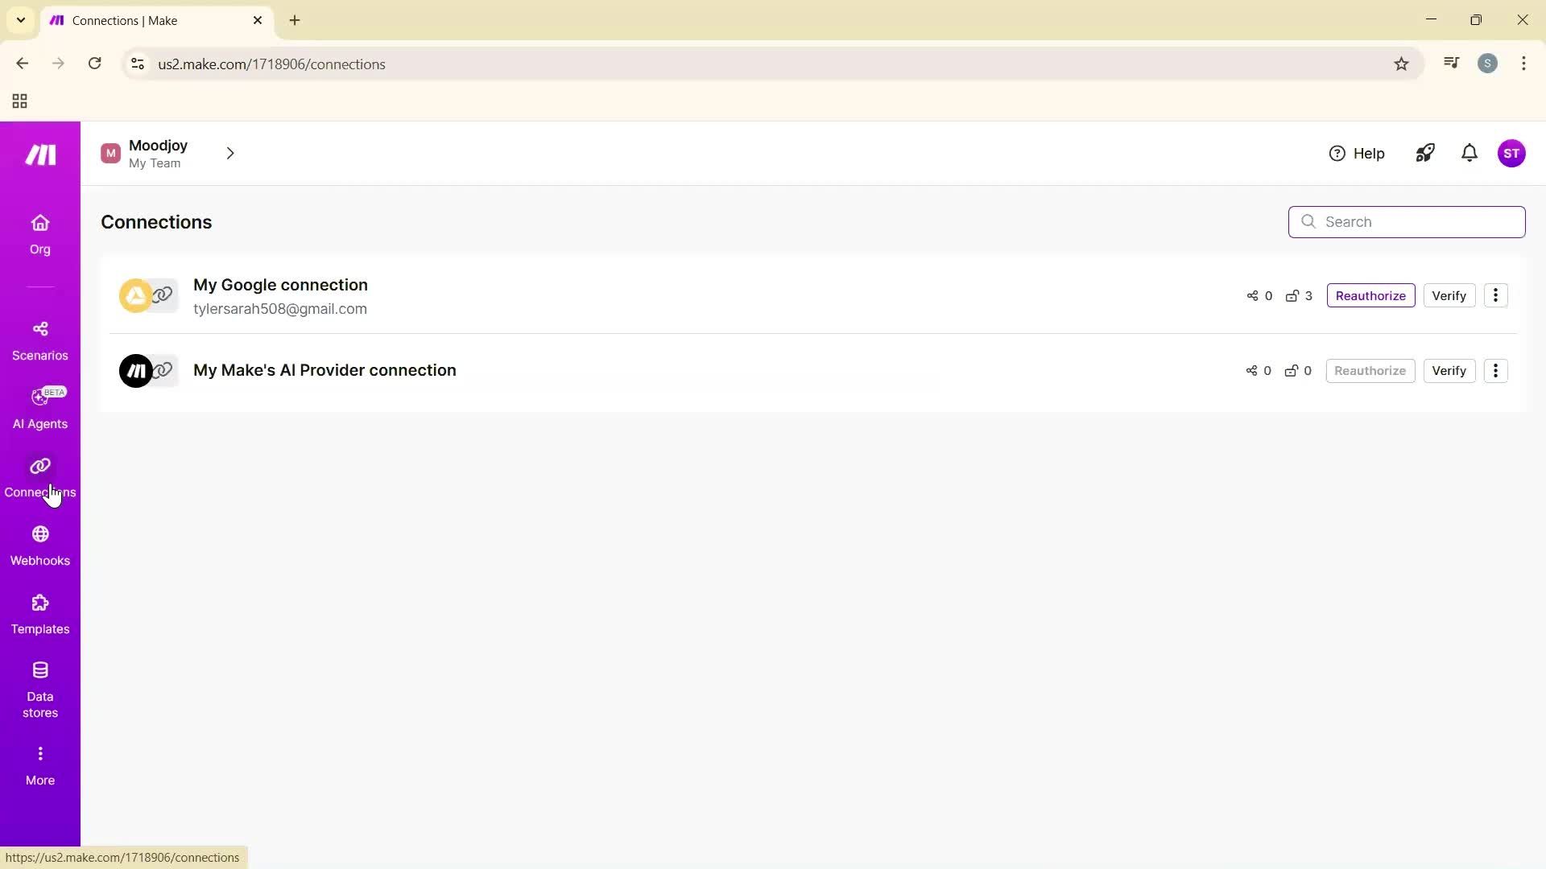Expand the Moodjoy team chevron
Viewport: 1546px width, 869px height.
point(230,153)
